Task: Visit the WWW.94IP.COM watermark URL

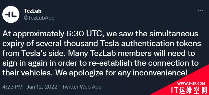Action: click(x=191, y=83)
